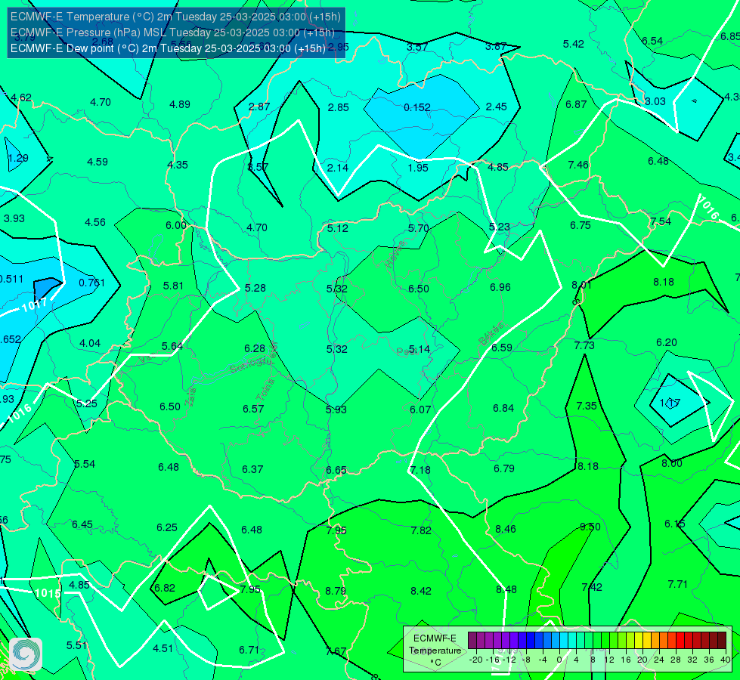Click the temperature value 2.45
Screen dimensions: 740x680
pyautogui.click(x=497, y=107)
